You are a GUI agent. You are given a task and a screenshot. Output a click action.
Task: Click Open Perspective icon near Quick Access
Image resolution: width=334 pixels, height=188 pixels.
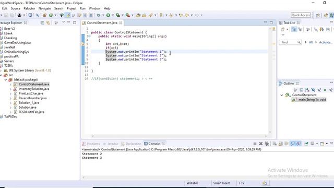[x=318, y=15]
